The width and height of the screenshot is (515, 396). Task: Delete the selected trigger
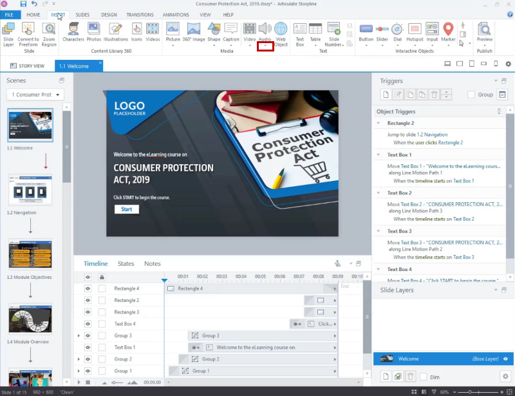[434, 95]
